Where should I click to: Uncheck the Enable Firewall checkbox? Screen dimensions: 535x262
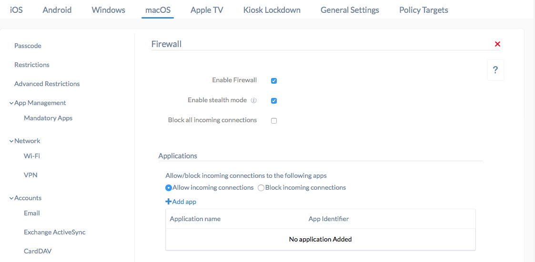(x=273, y=81)
